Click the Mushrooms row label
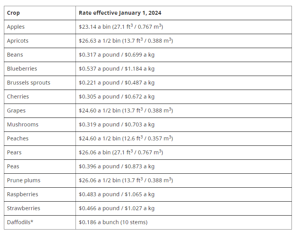The height and width of the screenshot is (235, 295). pos(23,124)
